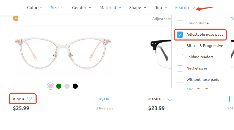Expand the Color filter dropdown
The height and width of the screenshot is (130, 234).
35,8
